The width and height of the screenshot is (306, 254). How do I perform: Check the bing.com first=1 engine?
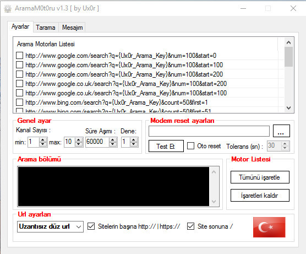click(x=19, y=102)
